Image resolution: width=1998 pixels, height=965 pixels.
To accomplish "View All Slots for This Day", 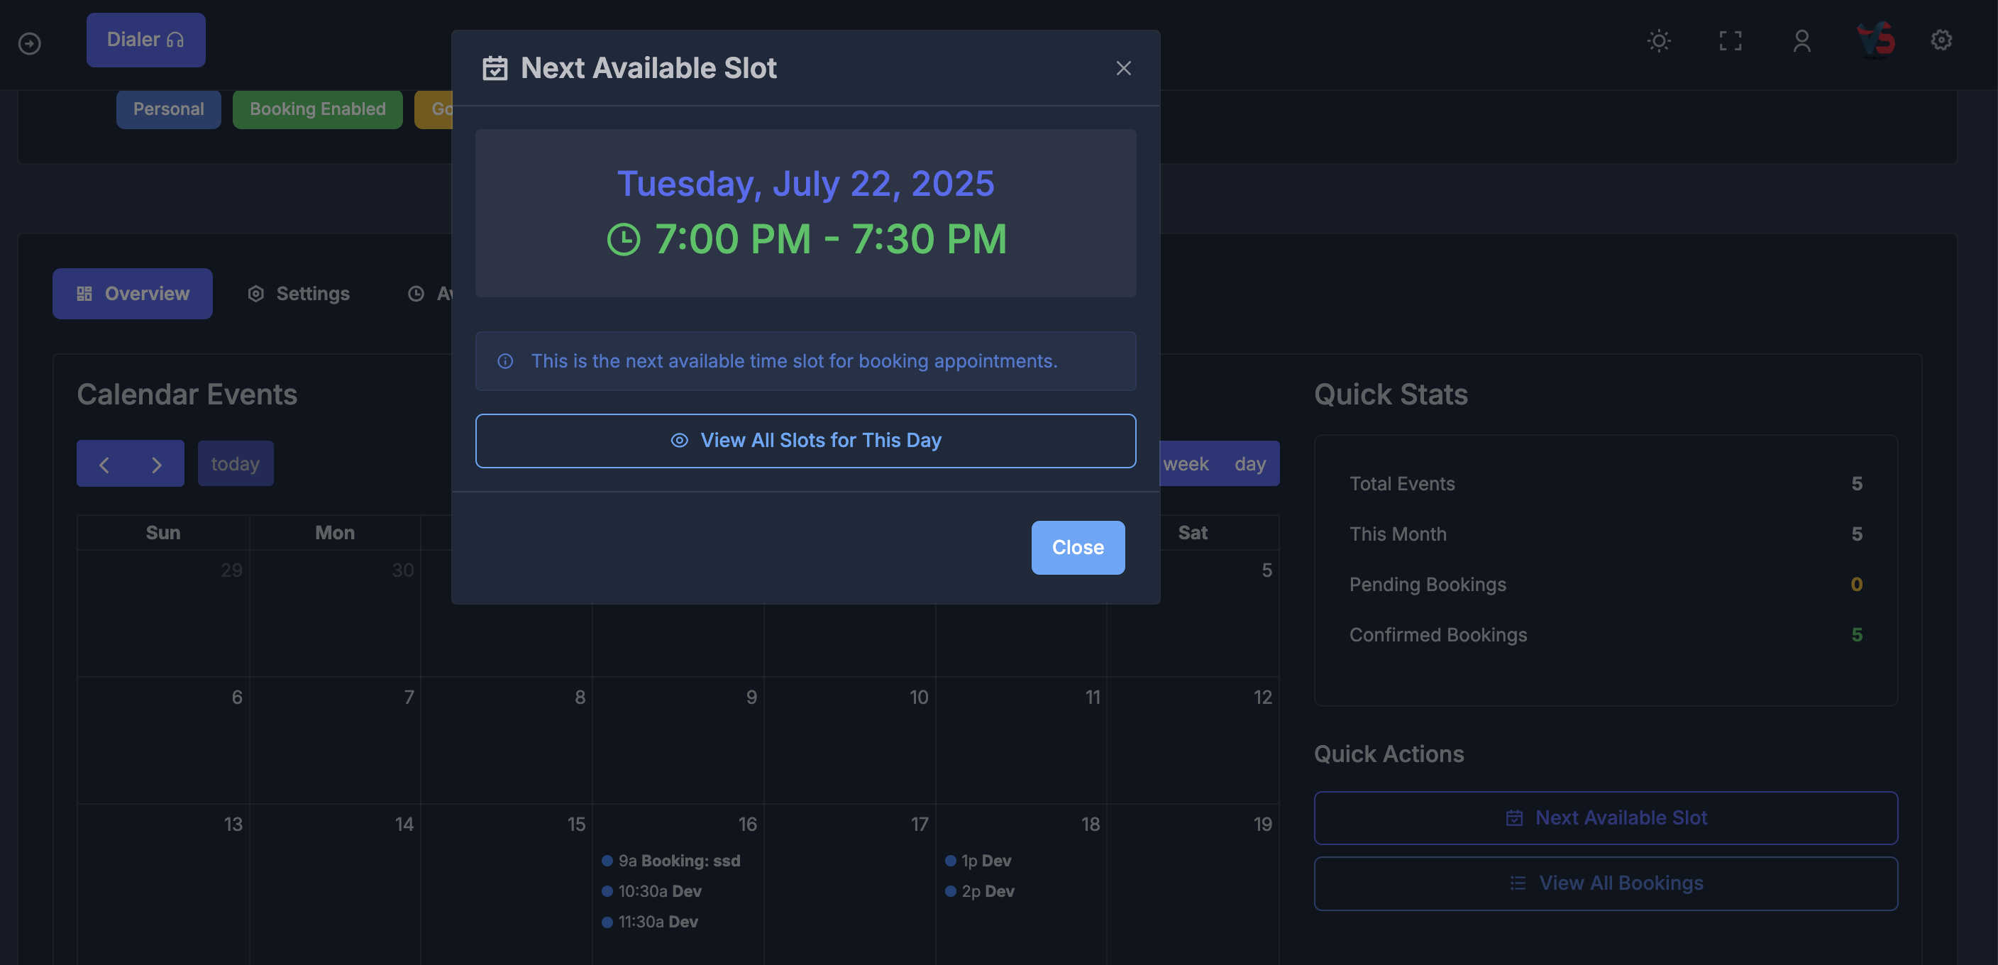I will [805, 440].
